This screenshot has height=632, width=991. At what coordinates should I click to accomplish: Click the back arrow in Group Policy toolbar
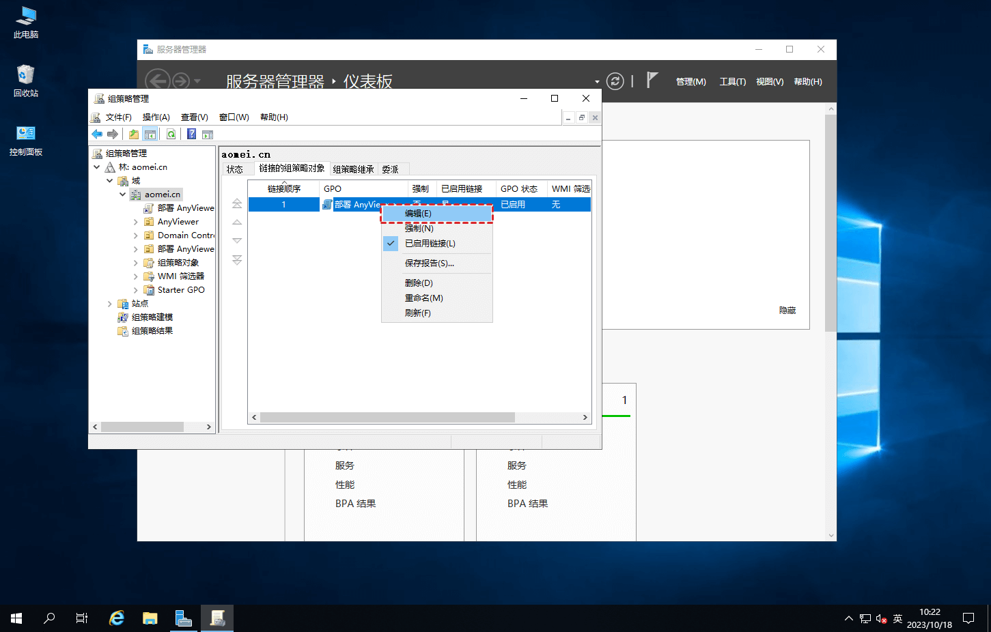[x=97, y=134]
